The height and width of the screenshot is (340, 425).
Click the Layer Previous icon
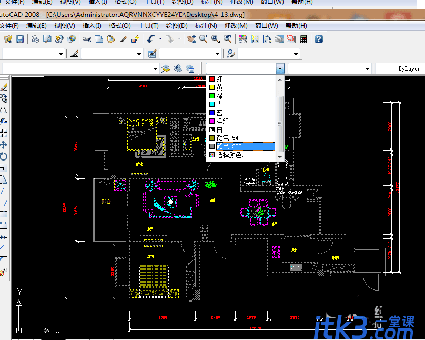pos(178,68)
